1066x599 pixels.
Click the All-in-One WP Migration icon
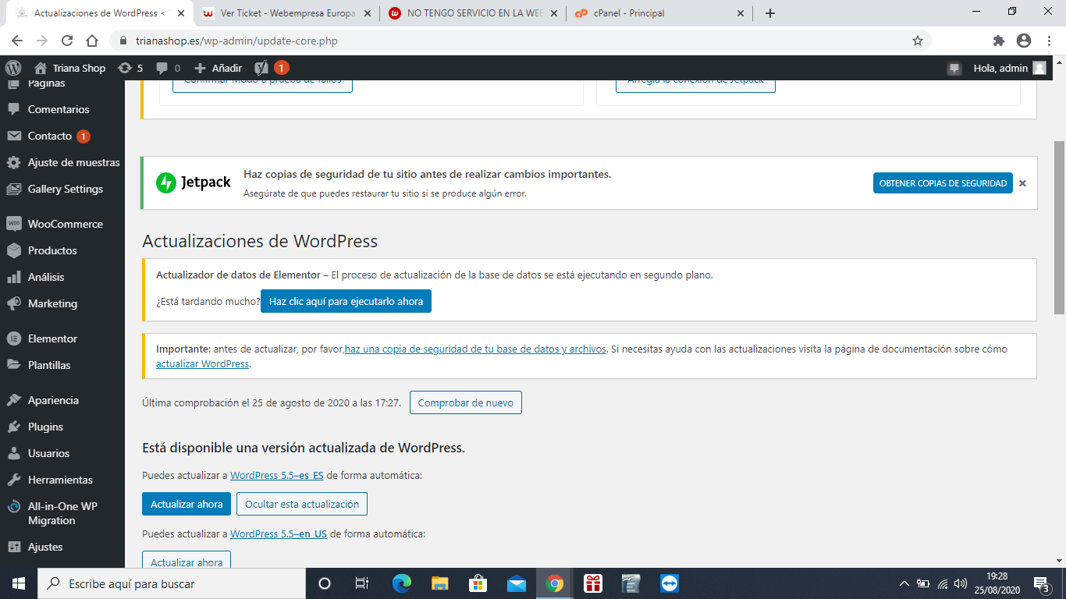click(x=13, y=506)
